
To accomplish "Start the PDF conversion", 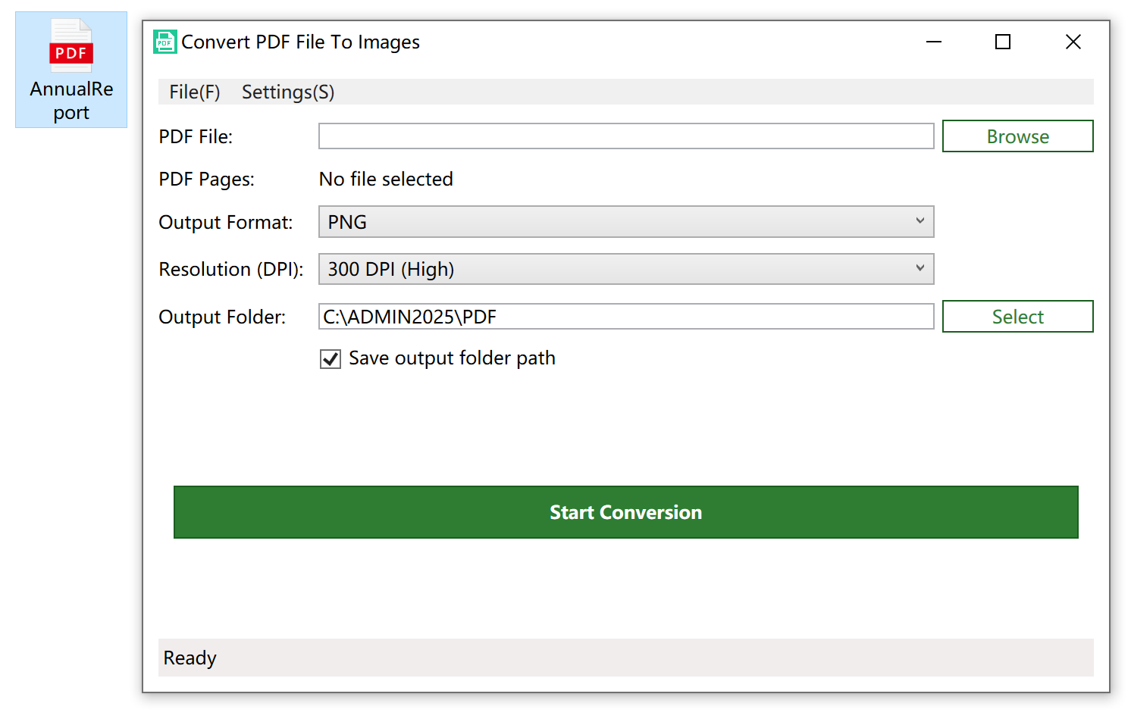I will pos(625,512).
